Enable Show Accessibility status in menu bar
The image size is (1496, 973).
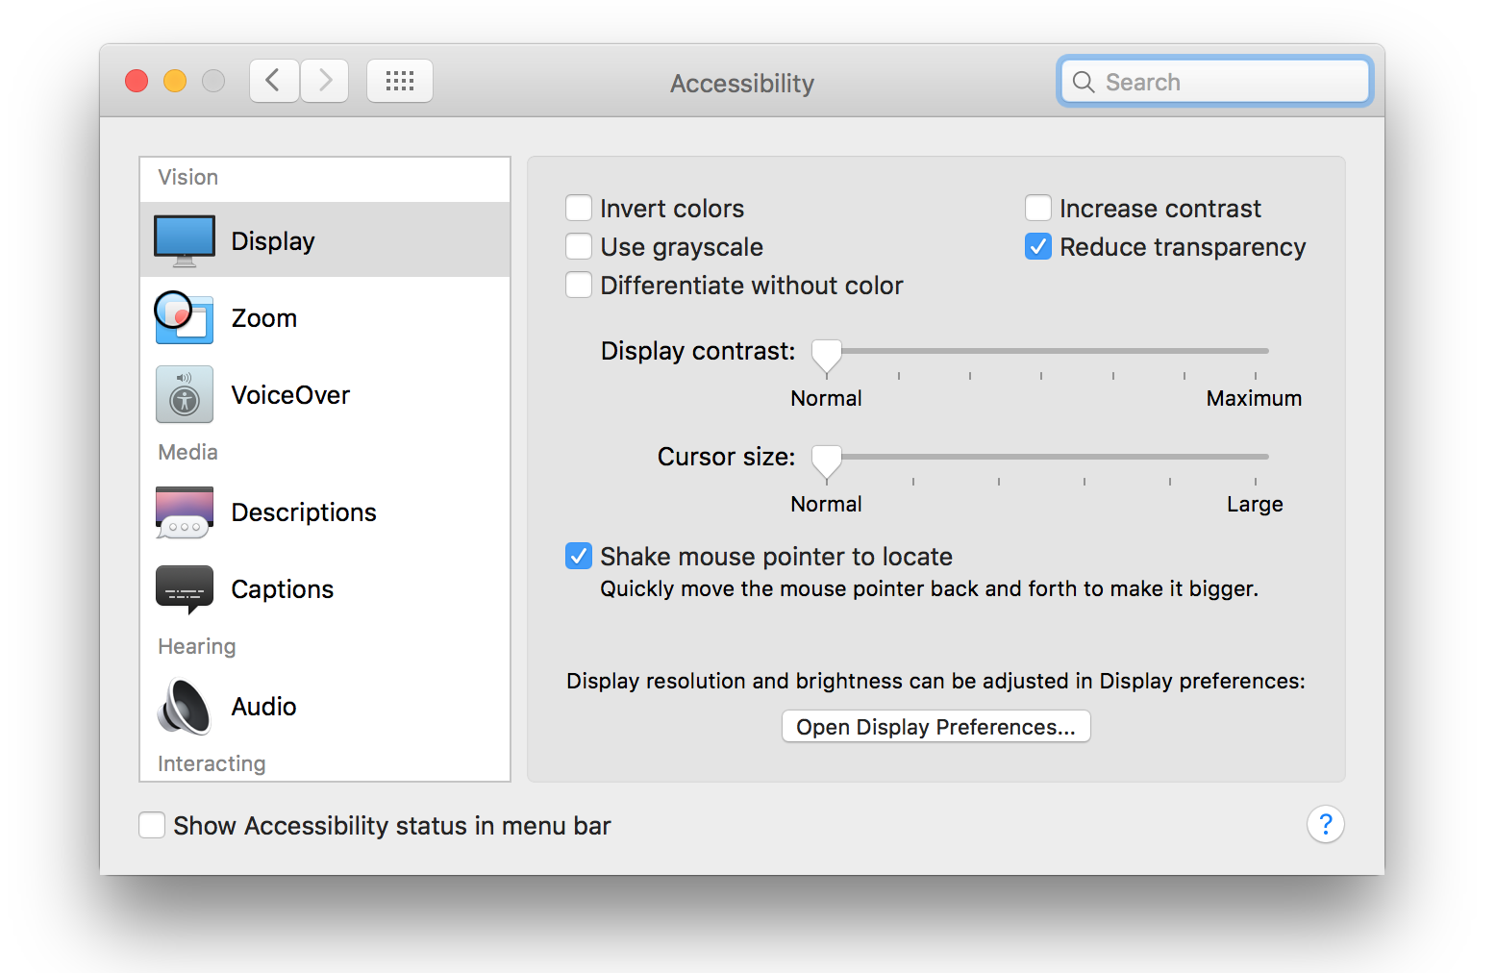pos(152,825)
